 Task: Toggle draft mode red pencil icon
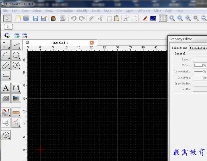(145, 18)
